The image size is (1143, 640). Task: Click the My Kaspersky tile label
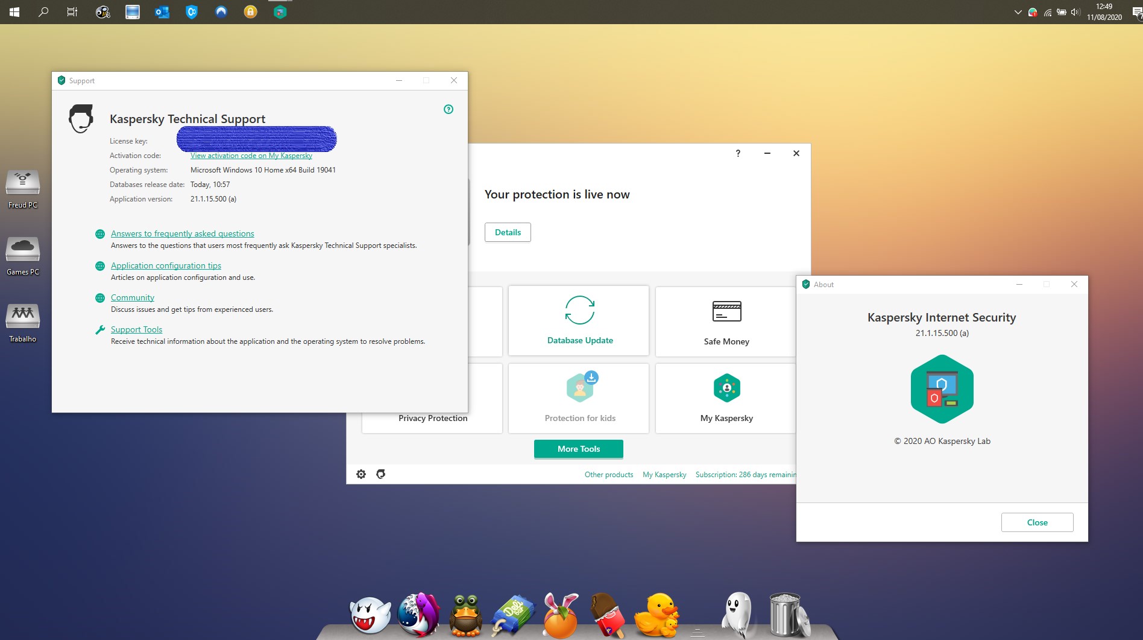(726, 418)
